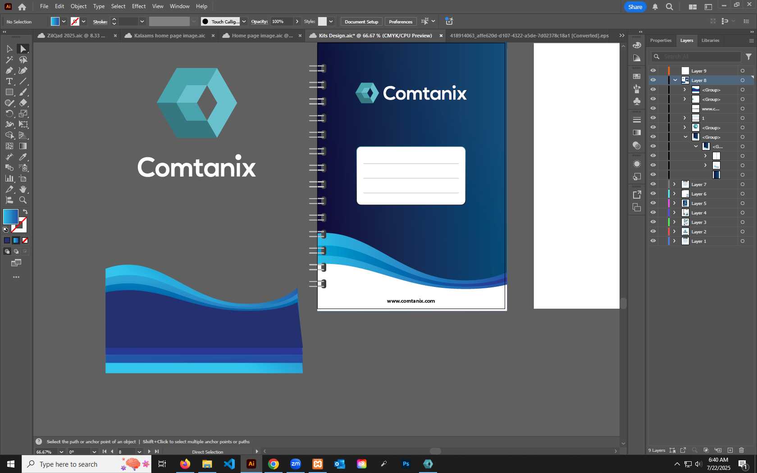Expand Layer 6 contents

[x=675, y=194]
